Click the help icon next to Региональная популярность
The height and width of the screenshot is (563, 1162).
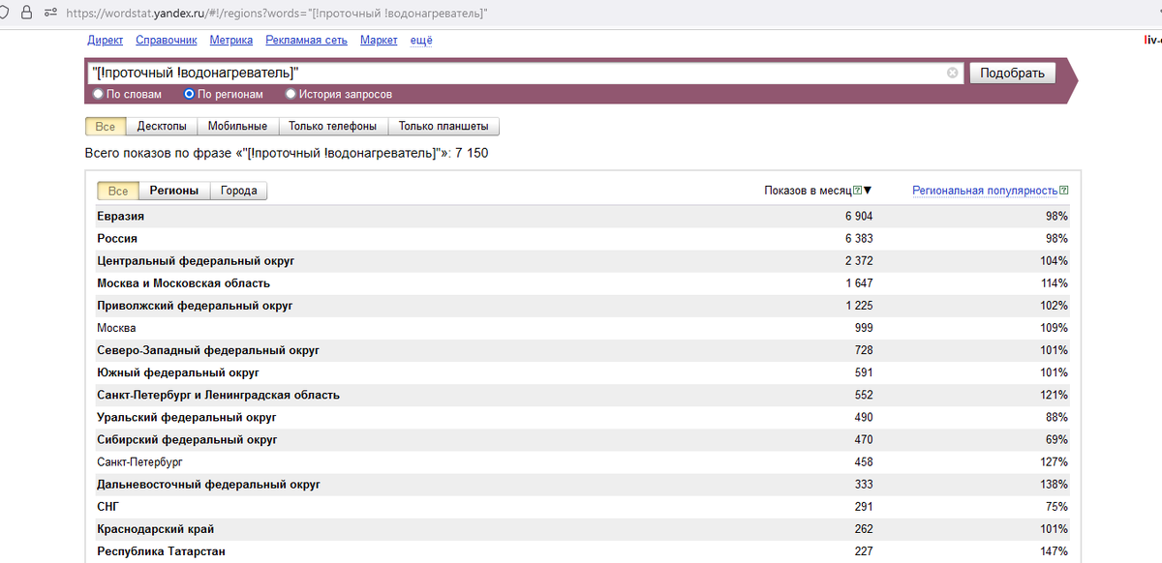coord(1064,191)
